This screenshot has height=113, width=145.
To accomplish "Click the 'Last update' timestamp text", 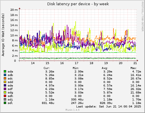I will coord(109,107).
